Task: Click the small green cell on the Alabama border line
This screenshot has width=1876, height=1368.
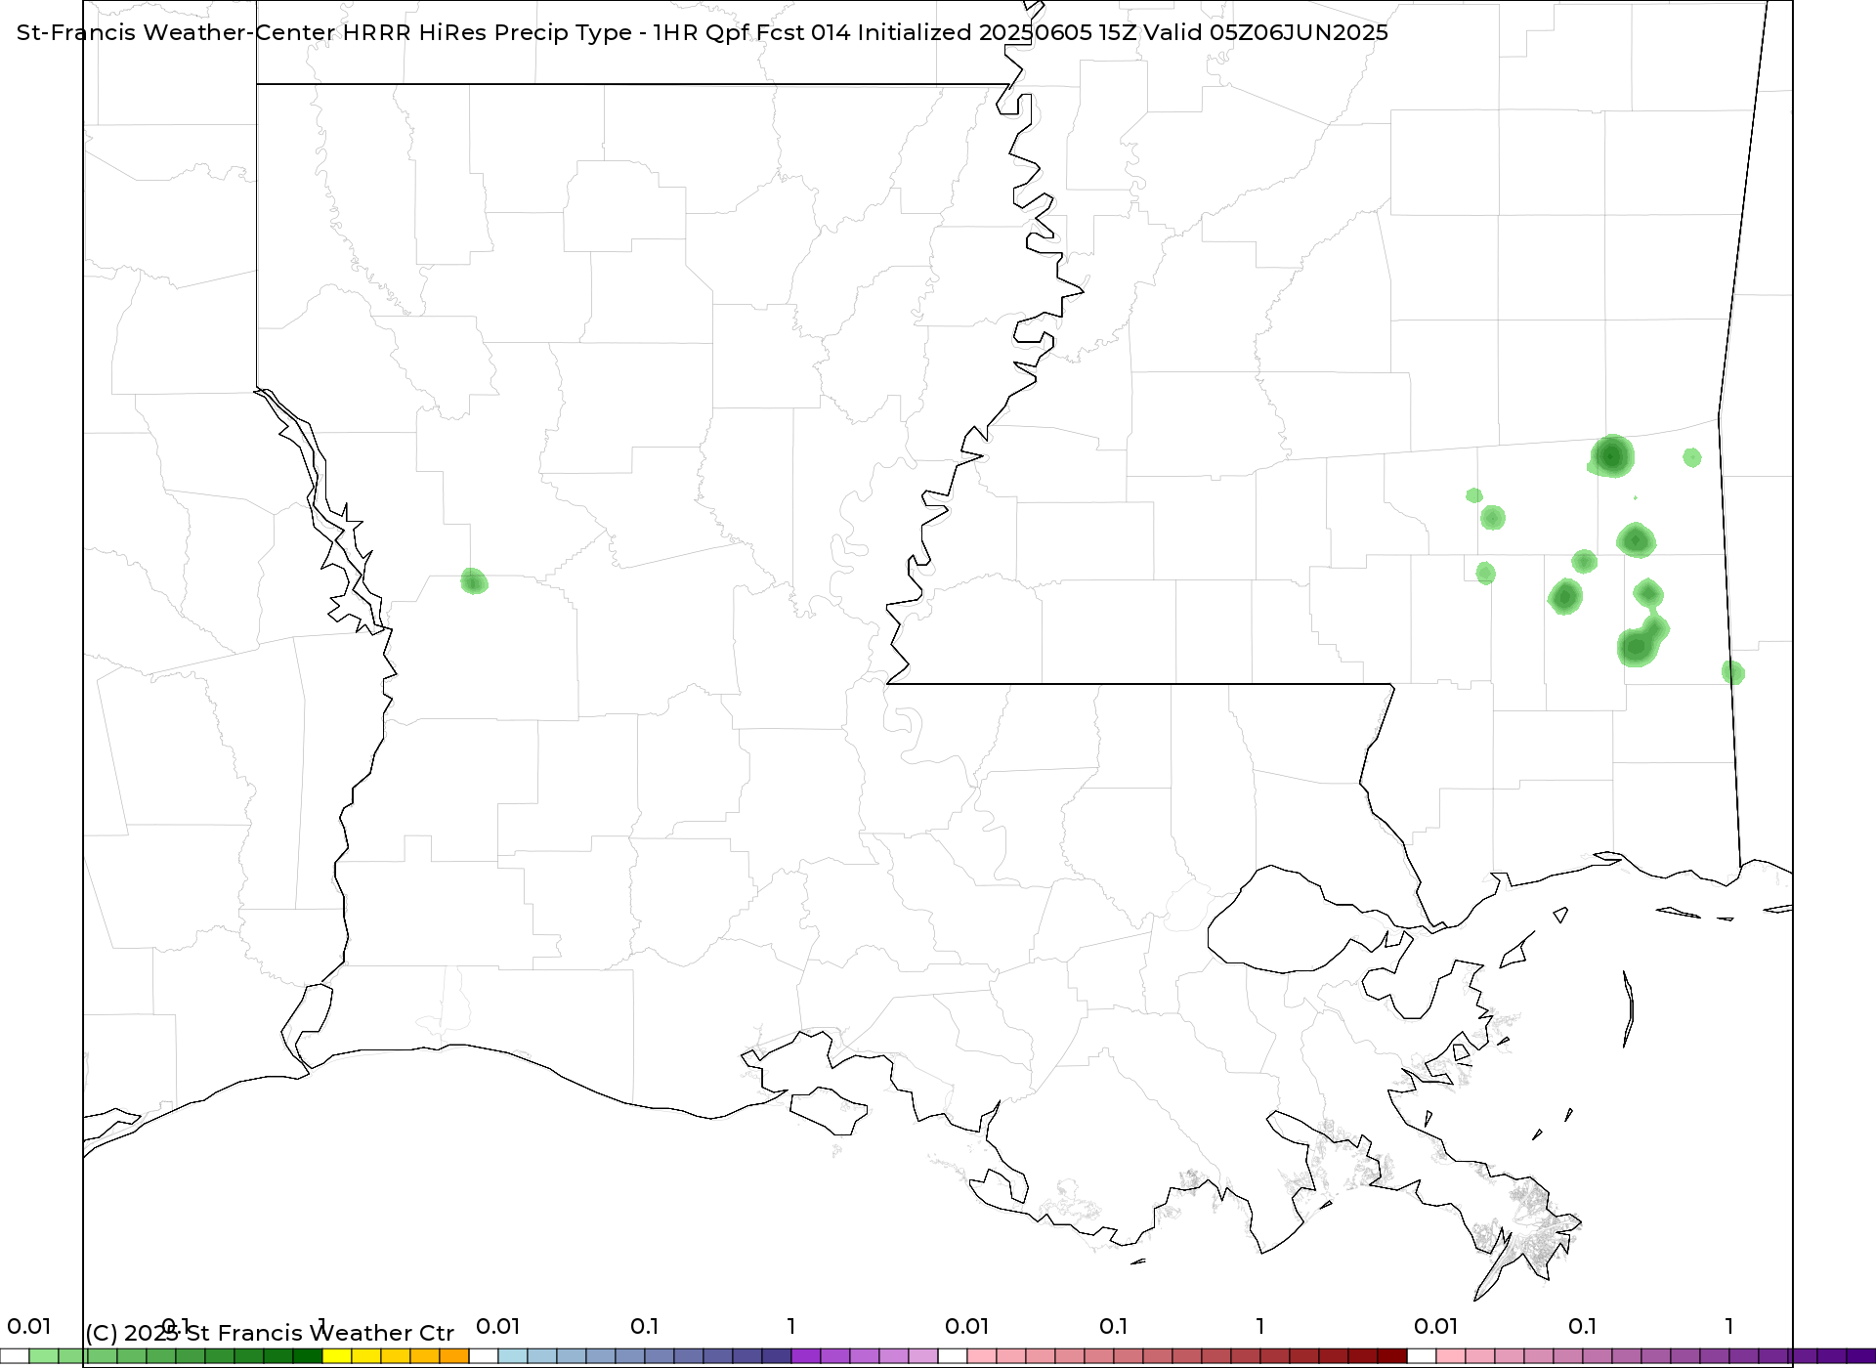Action: tap(1732, 672)
